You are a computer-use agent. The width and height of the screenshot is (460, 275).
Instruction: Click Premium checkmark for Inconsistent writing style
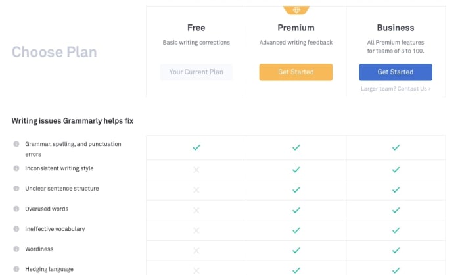tap(296, 170)
